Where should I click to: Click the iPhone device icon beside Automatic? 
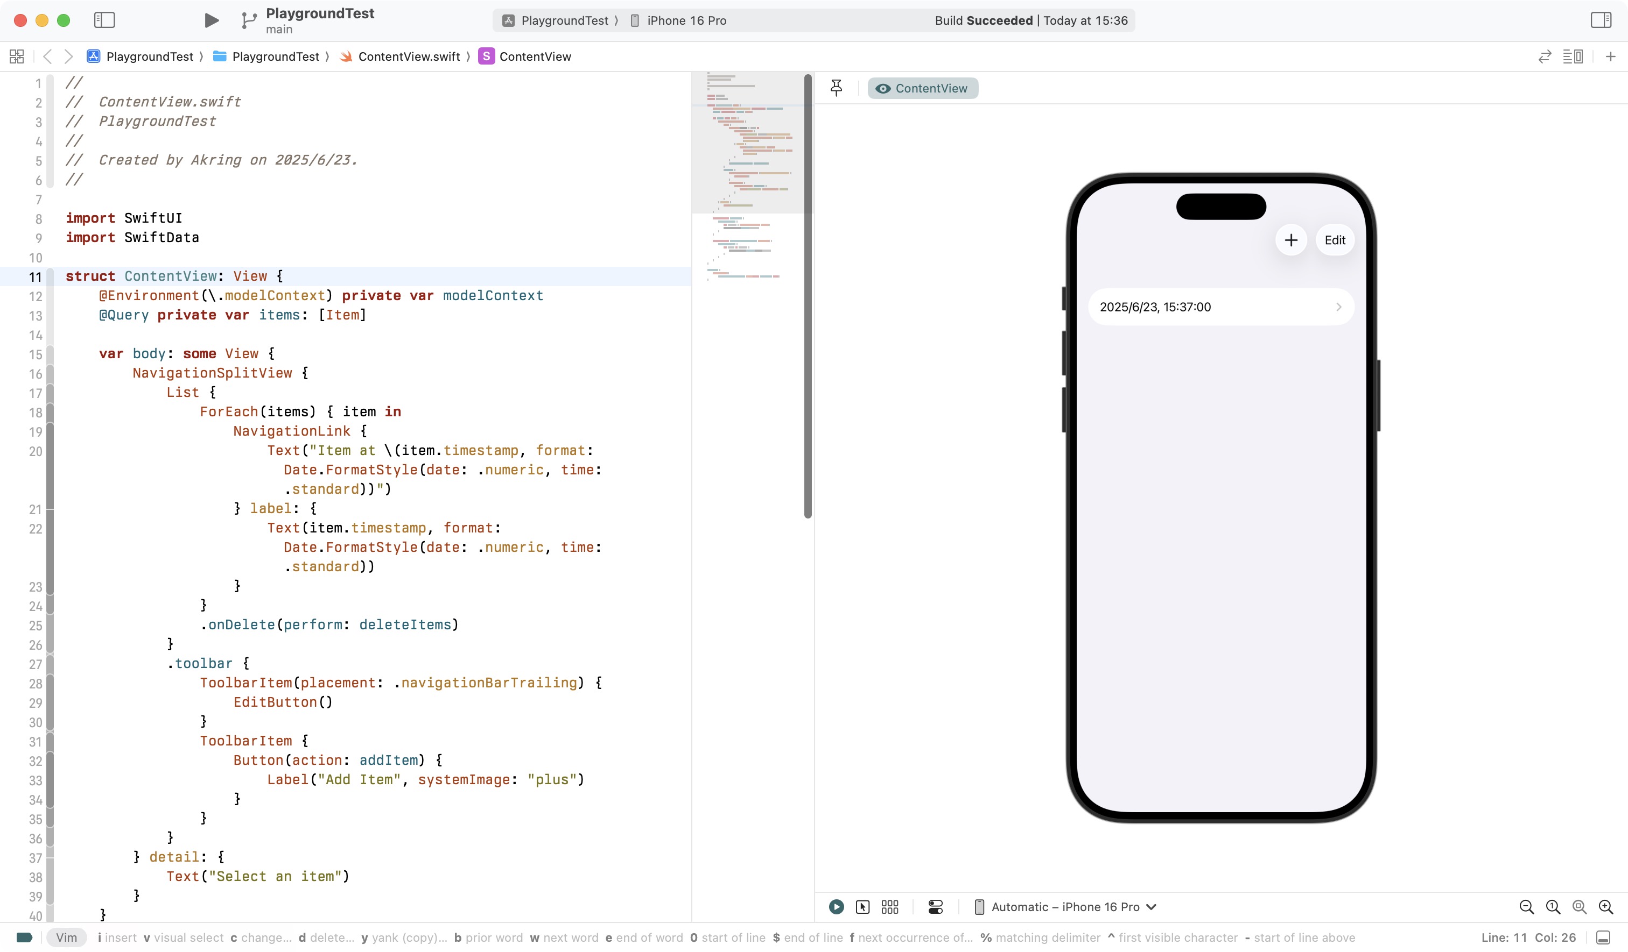[x=979, y=907]
